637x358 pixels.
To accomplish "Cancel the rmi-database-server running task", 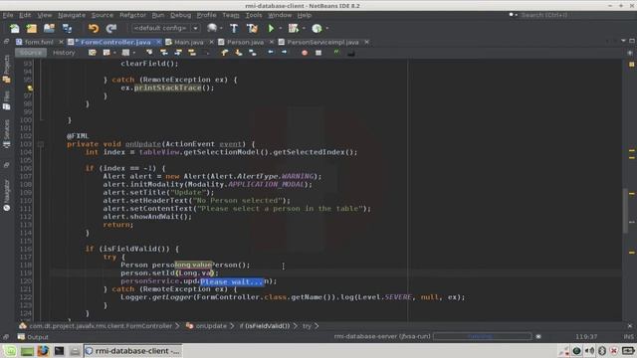I will pos(538,336).
